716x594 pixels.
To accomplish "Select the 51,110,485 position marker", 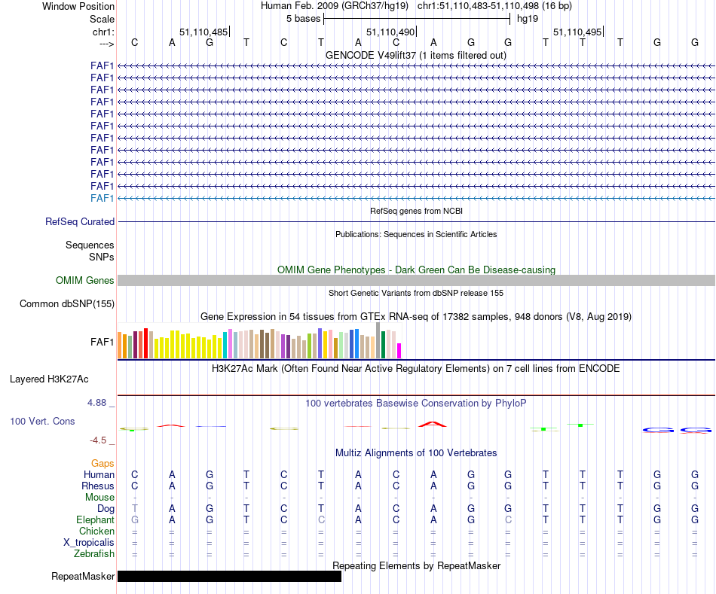I will click(204, 32).
